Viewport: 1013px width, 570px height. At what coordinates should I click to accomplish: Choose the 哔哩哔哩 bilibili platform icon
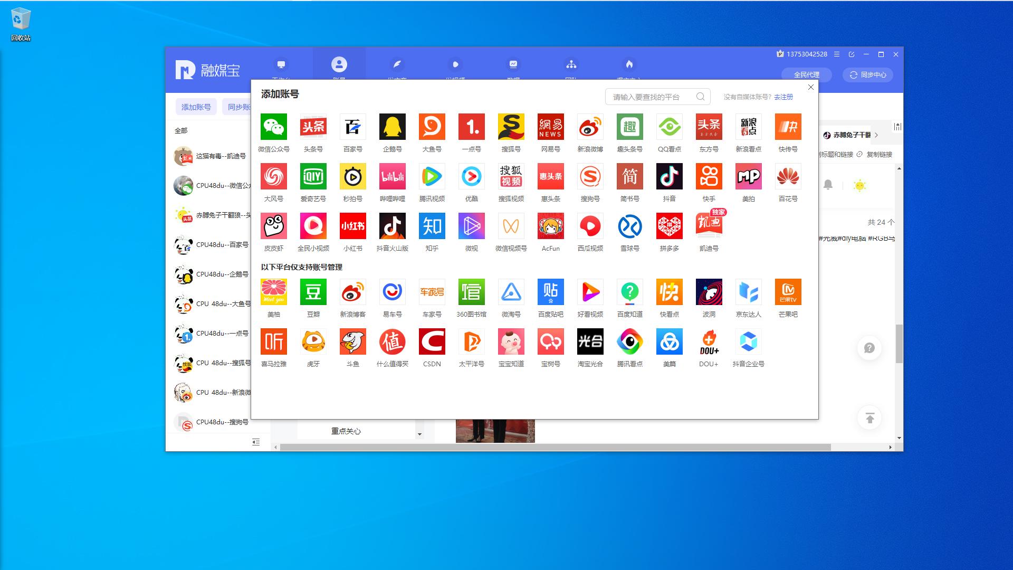(392, 176)
